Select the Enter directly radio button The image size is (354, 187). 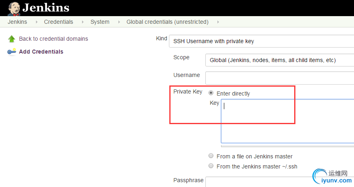point(211,93)
